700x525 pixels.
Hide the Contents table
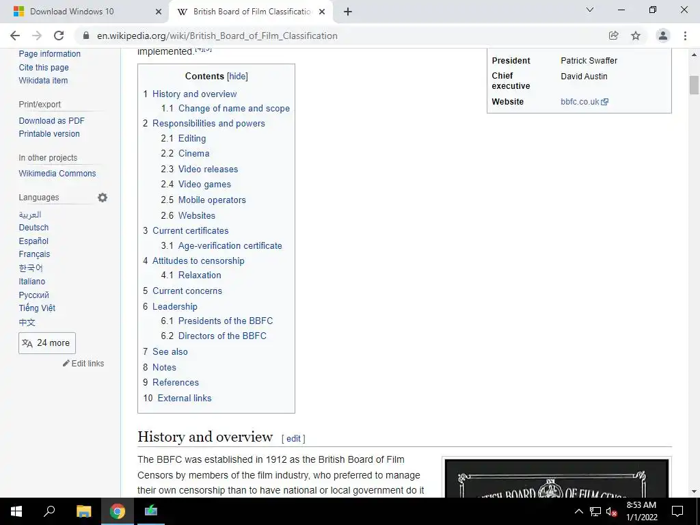coord(237,77)
